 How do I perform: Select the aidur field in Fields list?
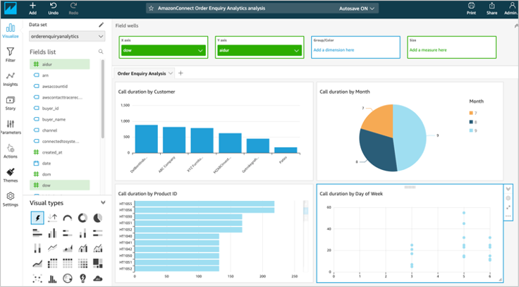click(x=59, y=64)
